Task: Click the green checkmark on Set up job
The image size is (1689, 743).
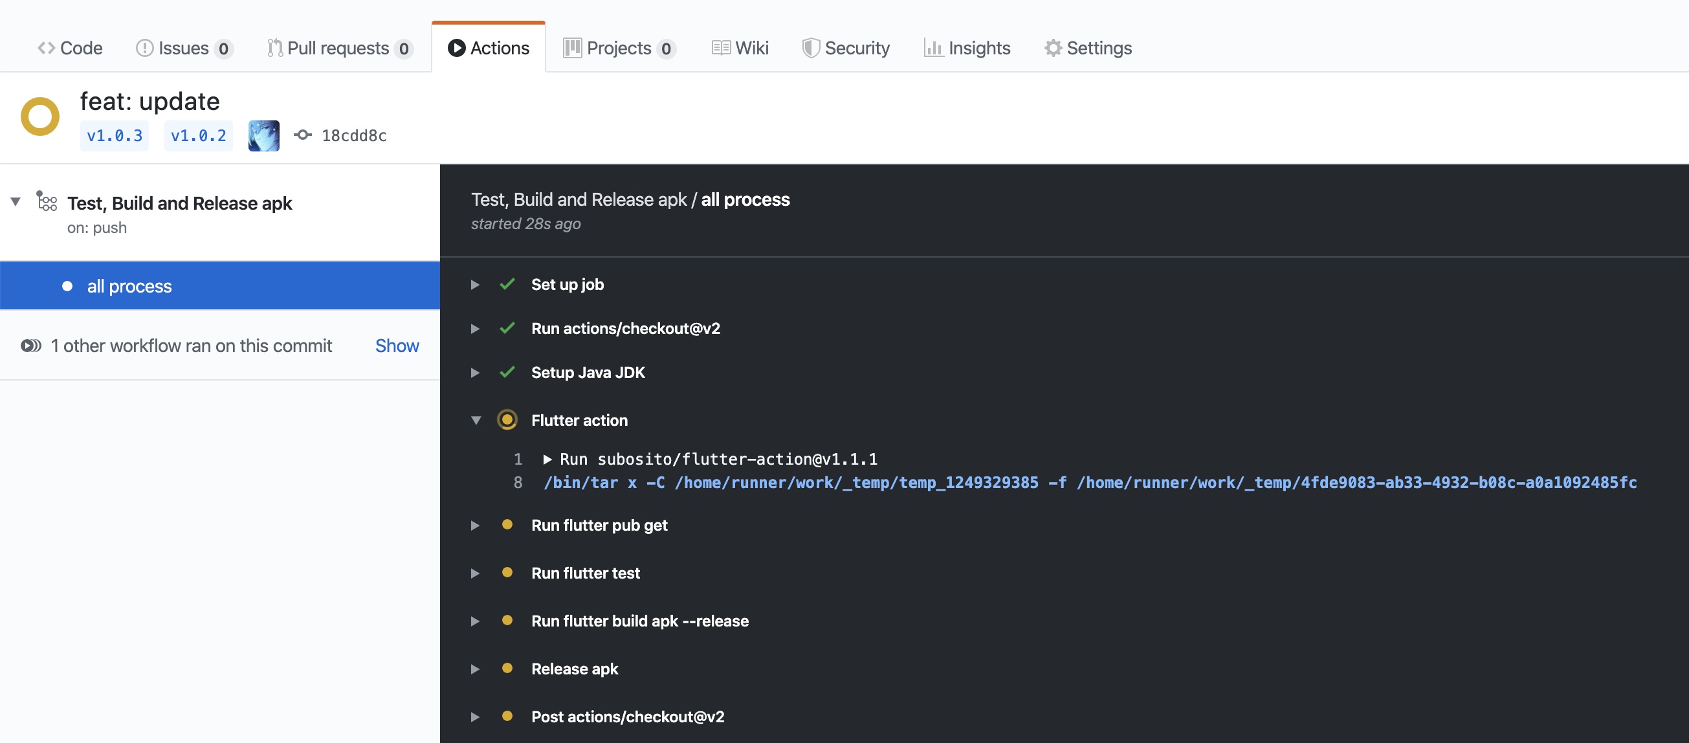Action: pos(506,283)
